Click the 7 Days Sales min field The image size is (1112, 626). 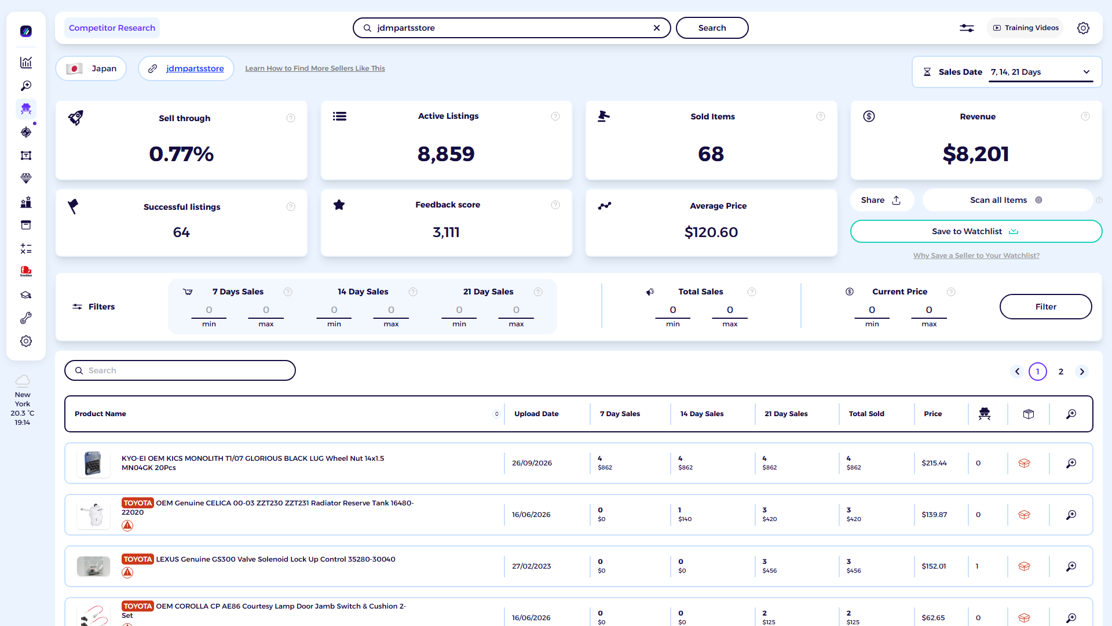coord(209,311)
